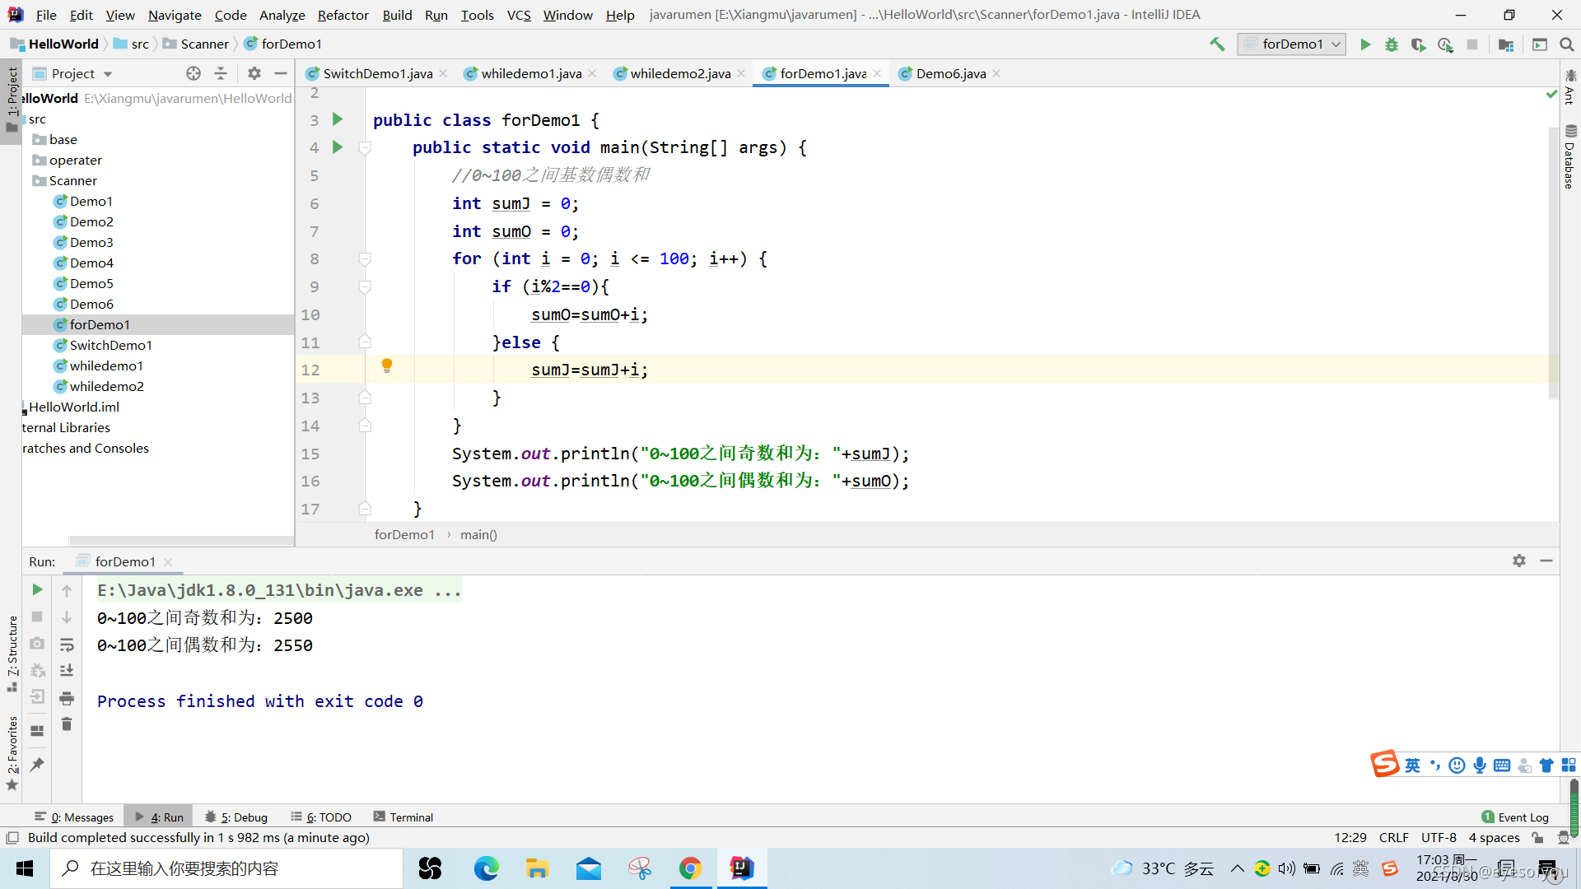Screen dimensions: 1581x889
Task: Run with coverage from the toolbar
Action: [1418, 44]
